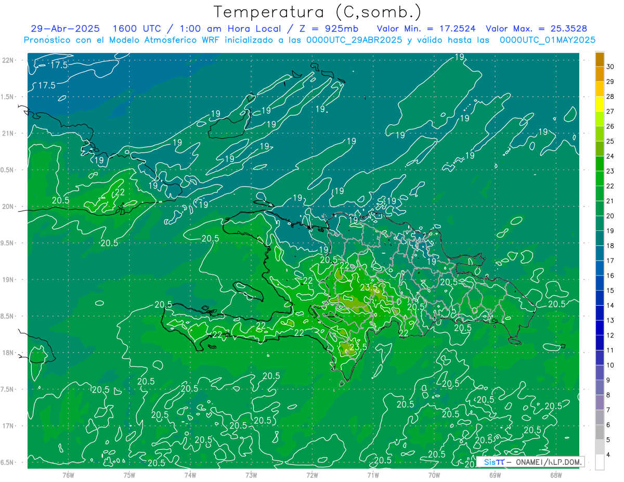Click the '72W' longitude axis label

point(312,475)
